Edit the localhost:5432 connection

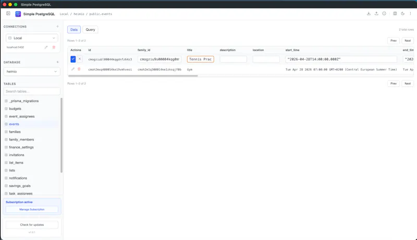(x=46, y=47)
